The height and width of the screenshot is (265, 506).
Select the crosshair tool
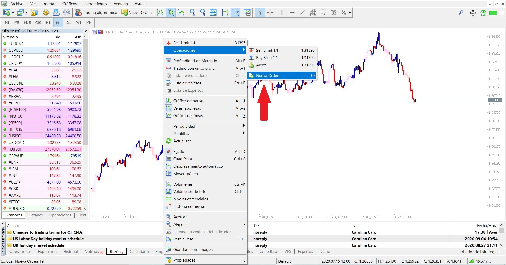pos(270,12)
